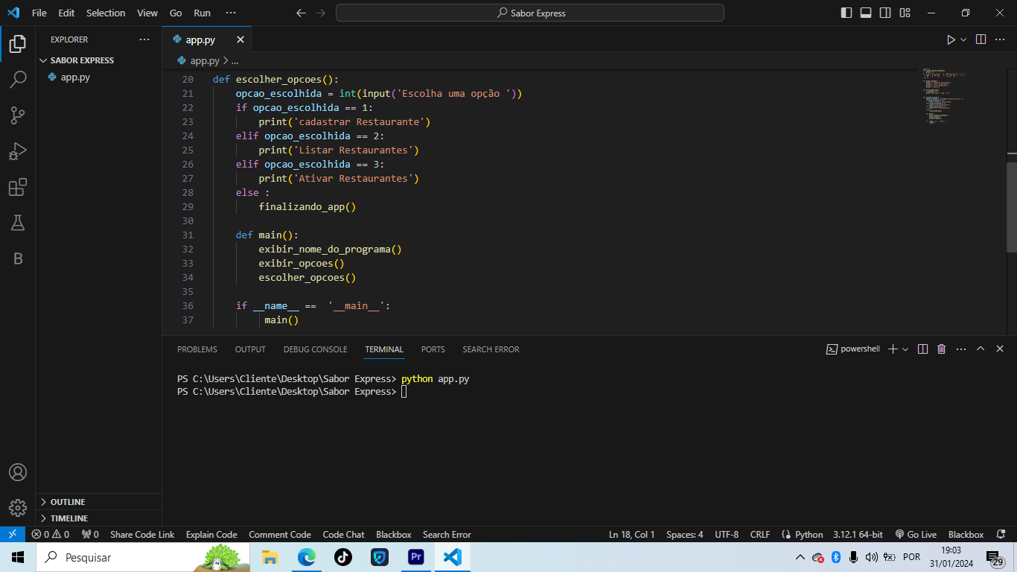
Task: Switch to OUTPUT panel tab
Action: tap(250, 349)
